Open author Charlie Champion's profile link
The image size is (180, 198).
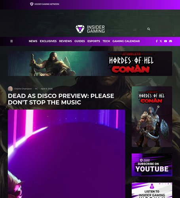[x=23, y=89]
